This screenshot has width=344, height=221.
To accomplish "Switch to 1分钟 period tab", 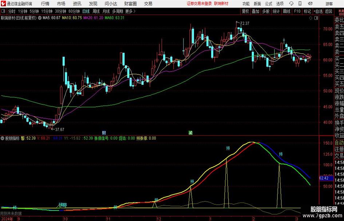I will coord(23,11).
